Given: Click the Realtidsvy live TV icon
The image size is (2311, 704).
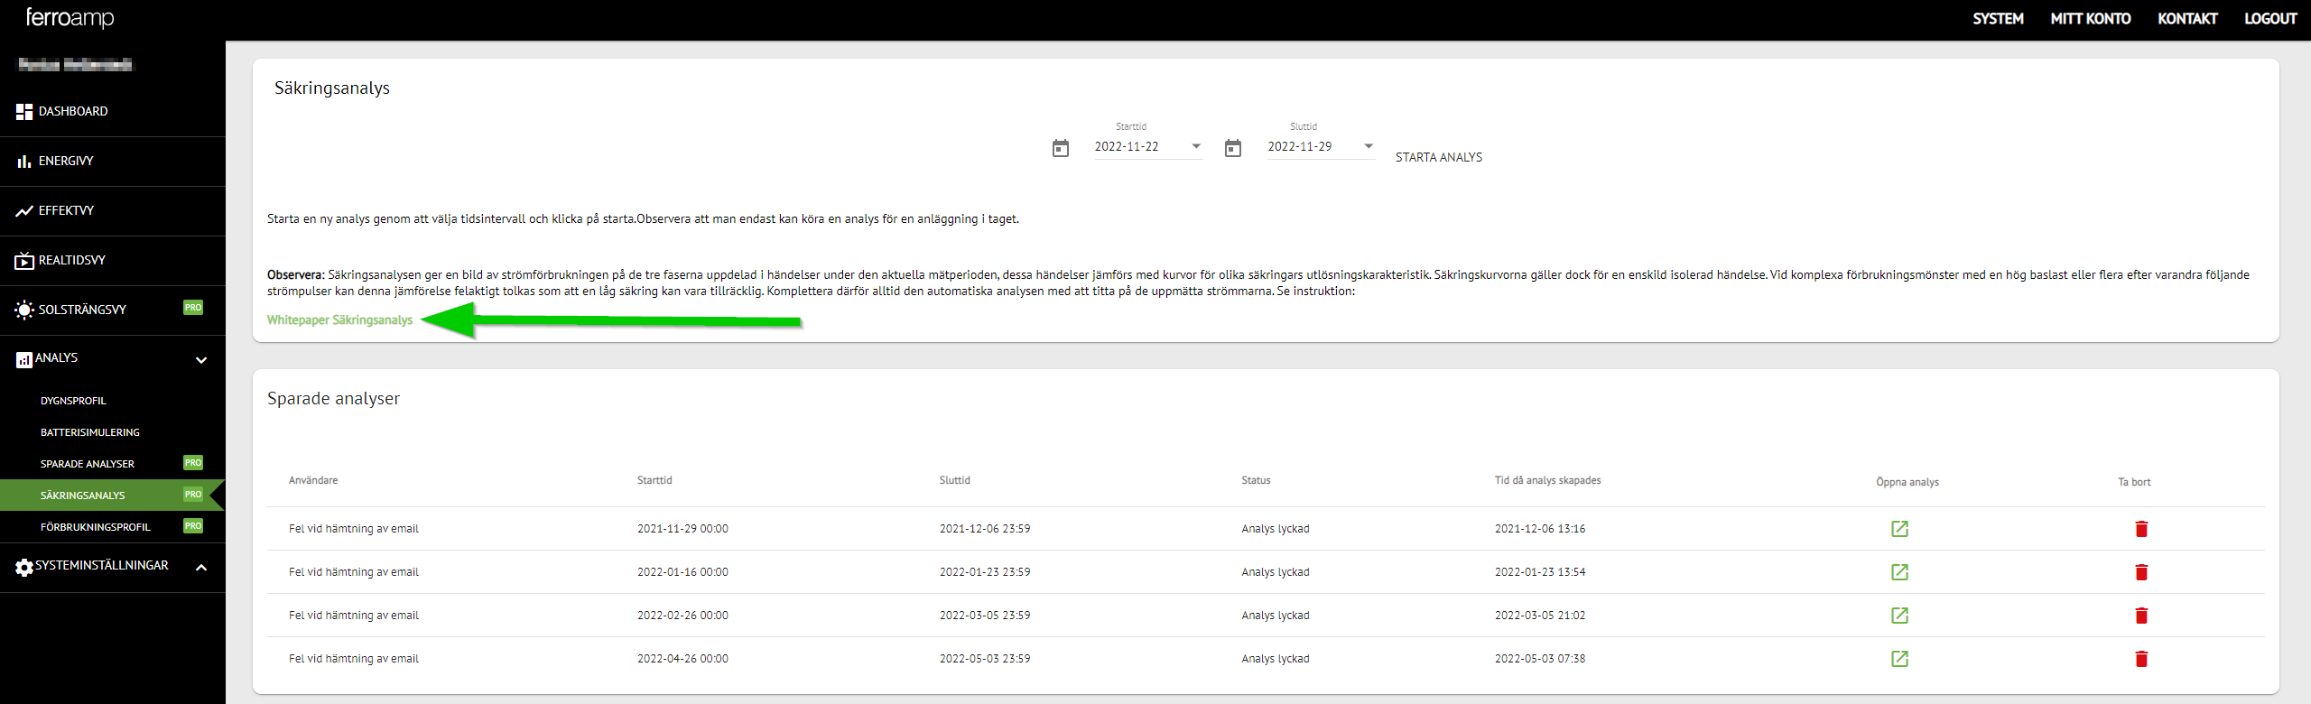Looking at the screenshot, I should tap(24, 261).
